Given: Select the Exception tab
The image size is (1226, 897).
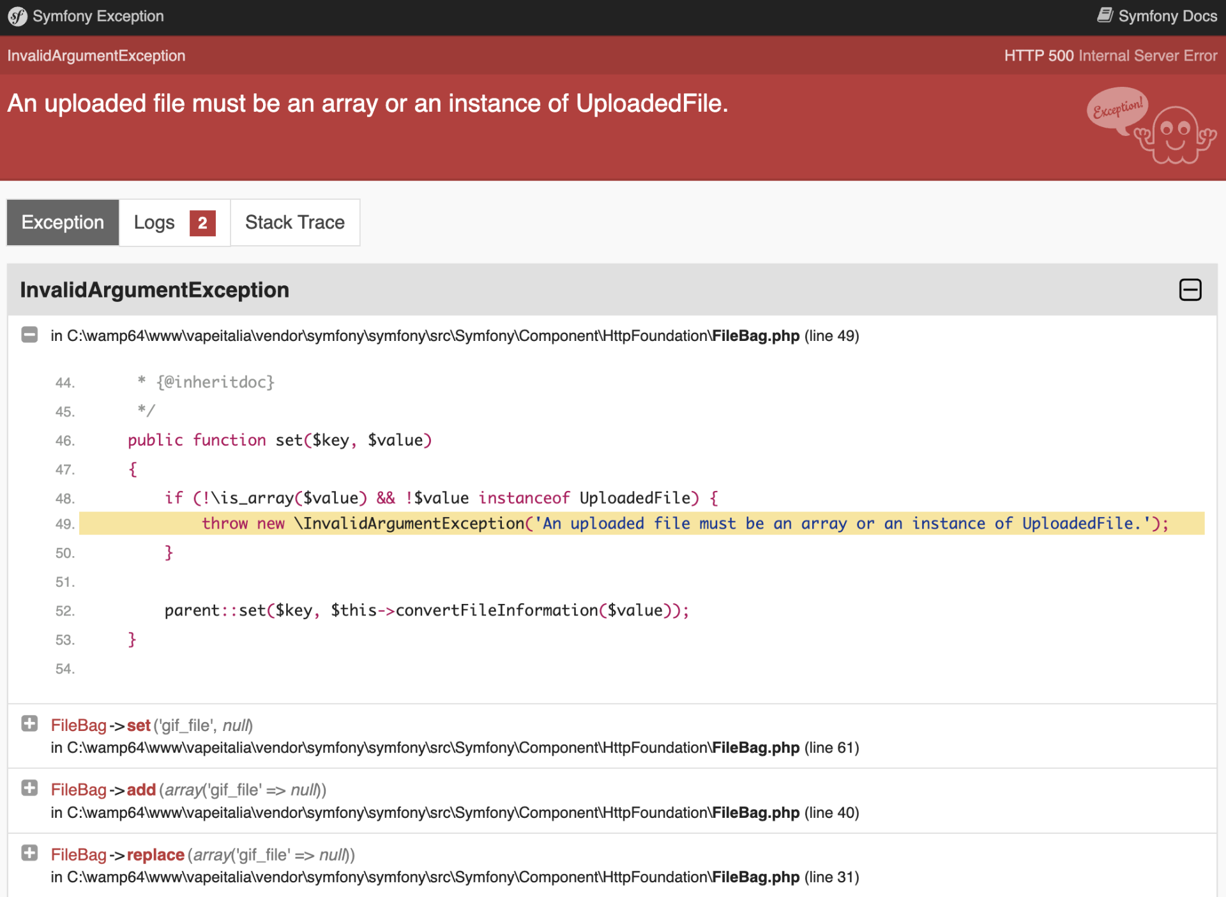Looking at the screenshot, I should [63, 223].
